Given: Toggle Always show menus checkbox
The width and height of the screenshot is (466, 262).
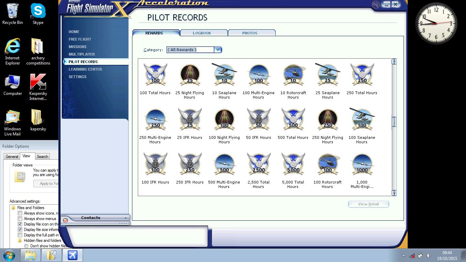Looking at the screenshot, I should (20, 219).
